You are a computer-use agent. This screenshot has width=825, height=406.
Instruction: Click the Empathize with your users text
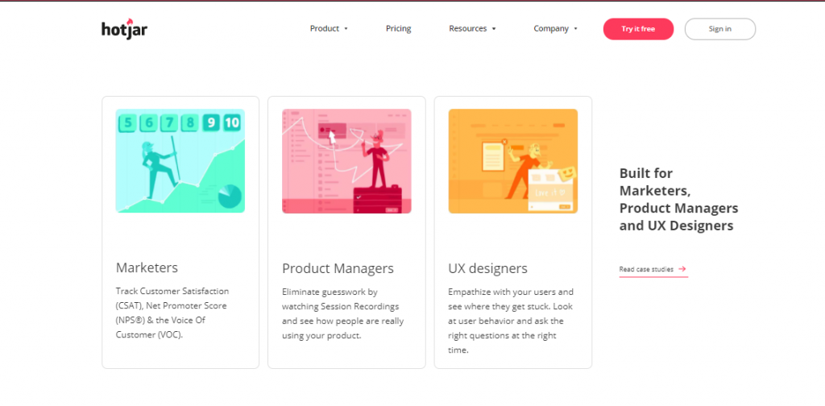[x=511, y=321]
